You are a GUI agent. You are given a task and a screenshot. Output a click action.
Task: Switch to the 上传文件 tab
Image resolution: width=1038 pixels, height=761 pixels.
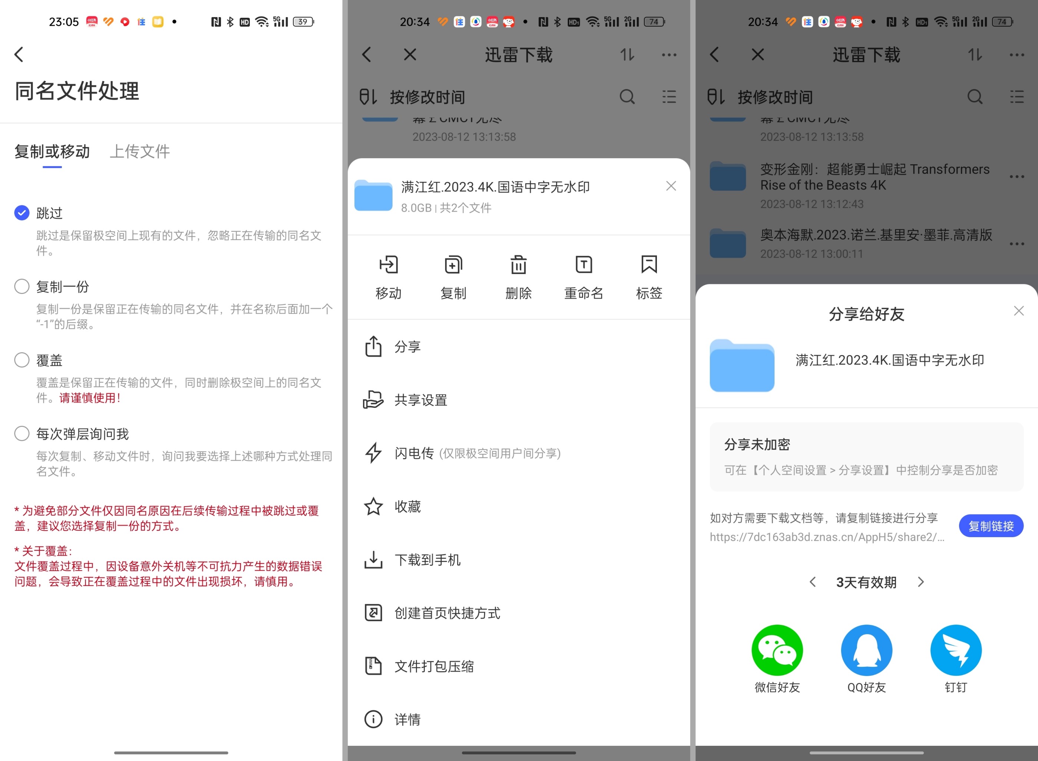click(140, 152)
